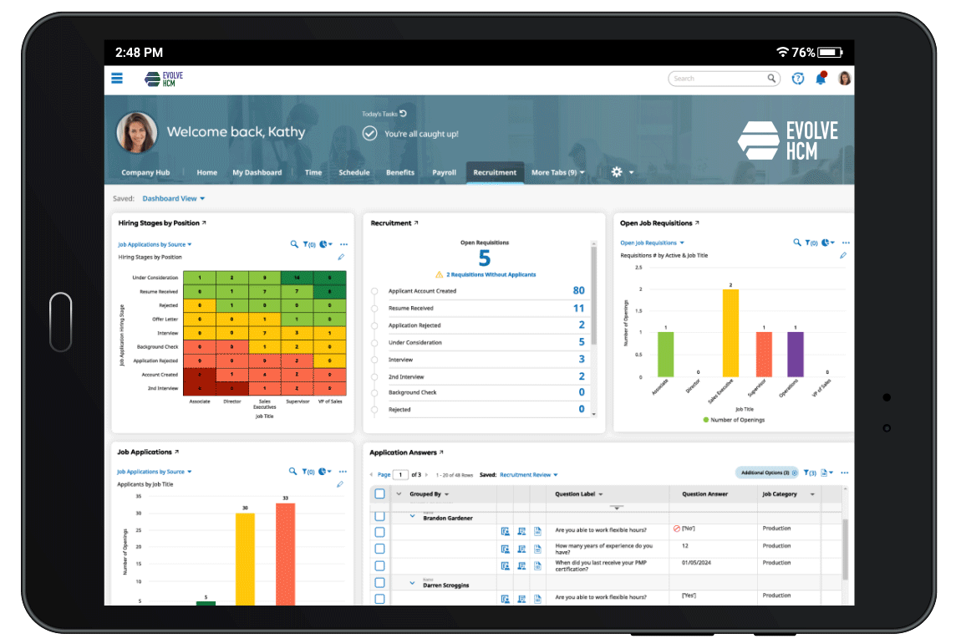The height and width of the screenshot is (644, 961).
Task: Open the Resume Received count 11
Action: coord(578,308)
